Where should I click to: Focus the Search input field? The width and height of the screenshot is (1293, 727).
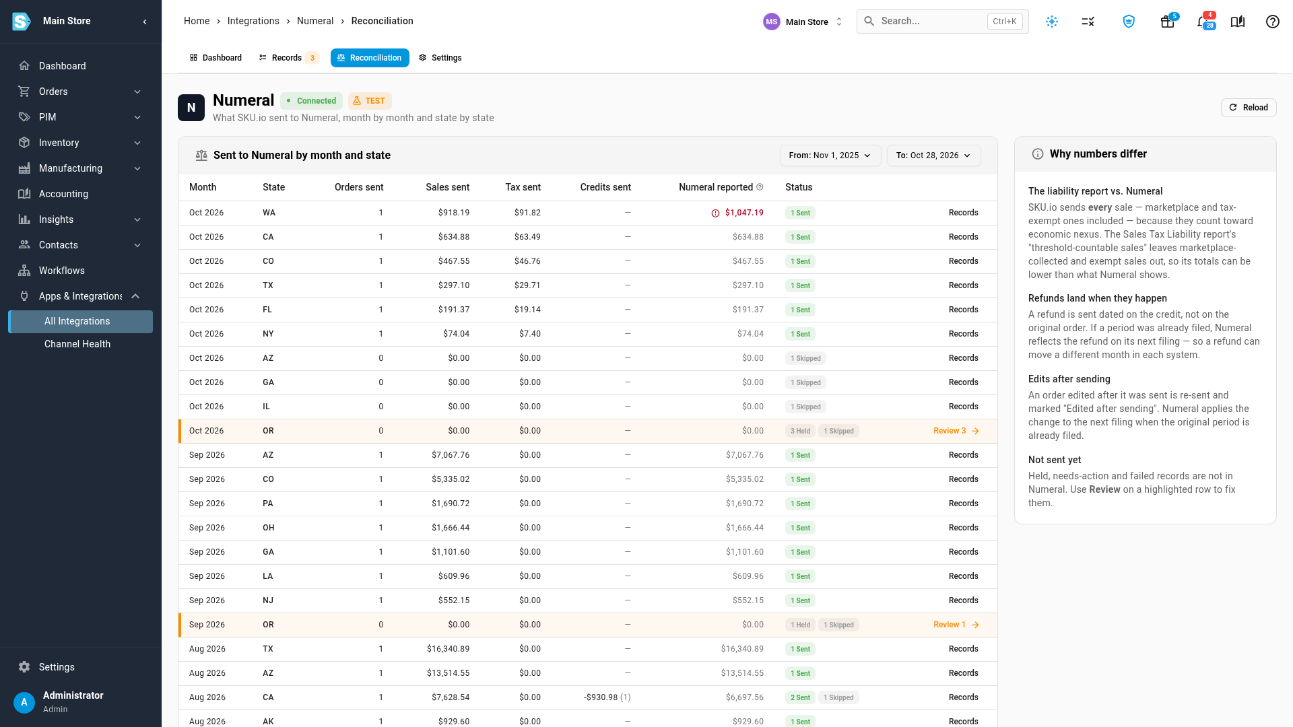pyautogui.click(x=942, y=22)
